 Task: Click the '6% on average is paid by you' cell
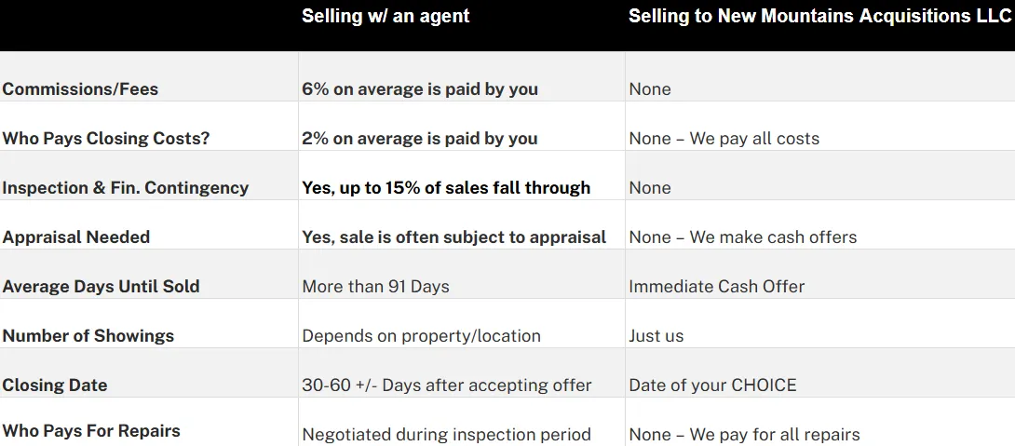coord(420,89)
